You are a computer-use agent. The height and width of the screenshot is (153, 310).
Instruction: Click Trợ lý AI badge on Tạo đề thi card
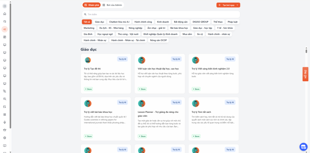tap(122, 59)
